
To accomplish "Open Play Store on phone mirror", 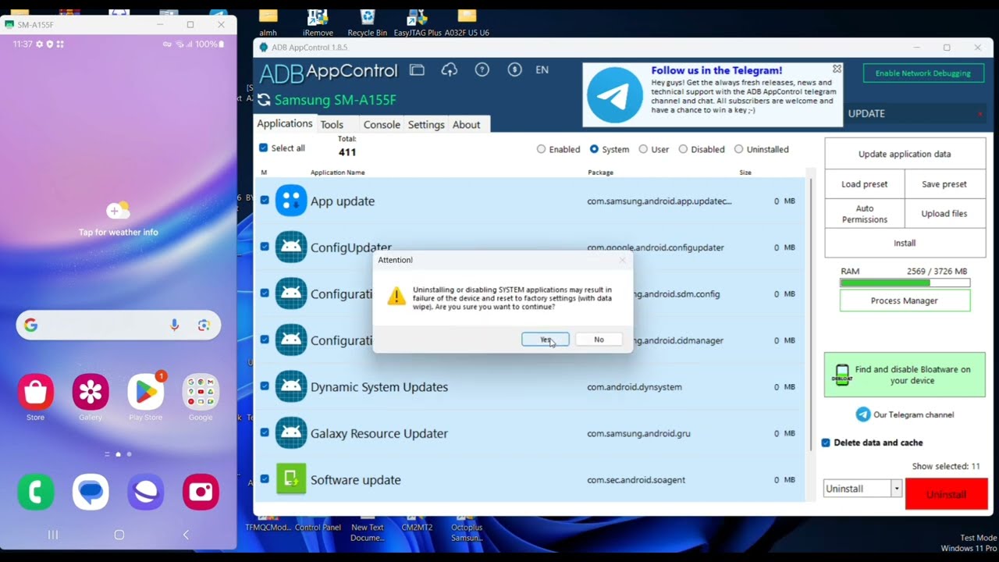I will click(146, 392).
